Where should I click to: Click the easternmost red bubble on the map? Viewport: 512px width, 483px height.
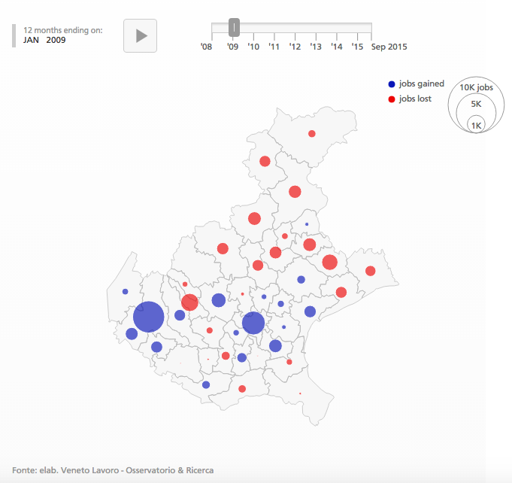pos(370,271)
